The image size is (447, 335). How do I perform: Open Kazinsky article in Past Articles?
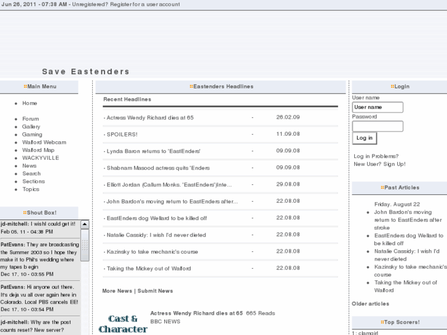pyautogui.click(x=411, y=271)
